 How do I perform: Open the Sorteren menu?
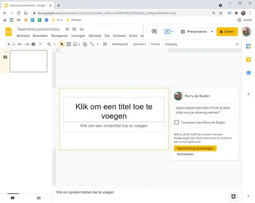(119, 36)
